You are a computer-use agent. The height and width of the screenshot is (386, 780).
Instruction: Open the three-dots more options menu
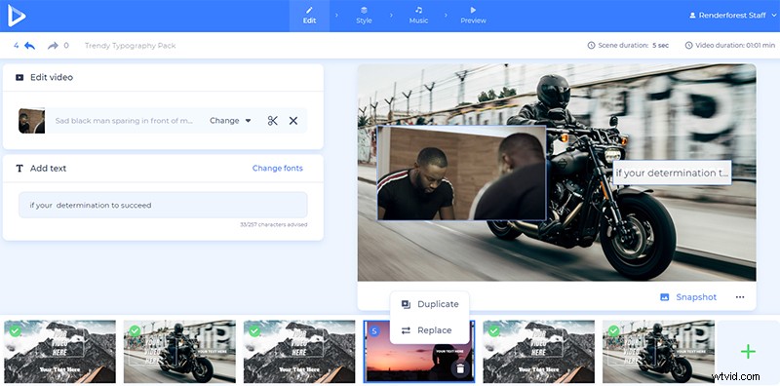pos(740,297)
